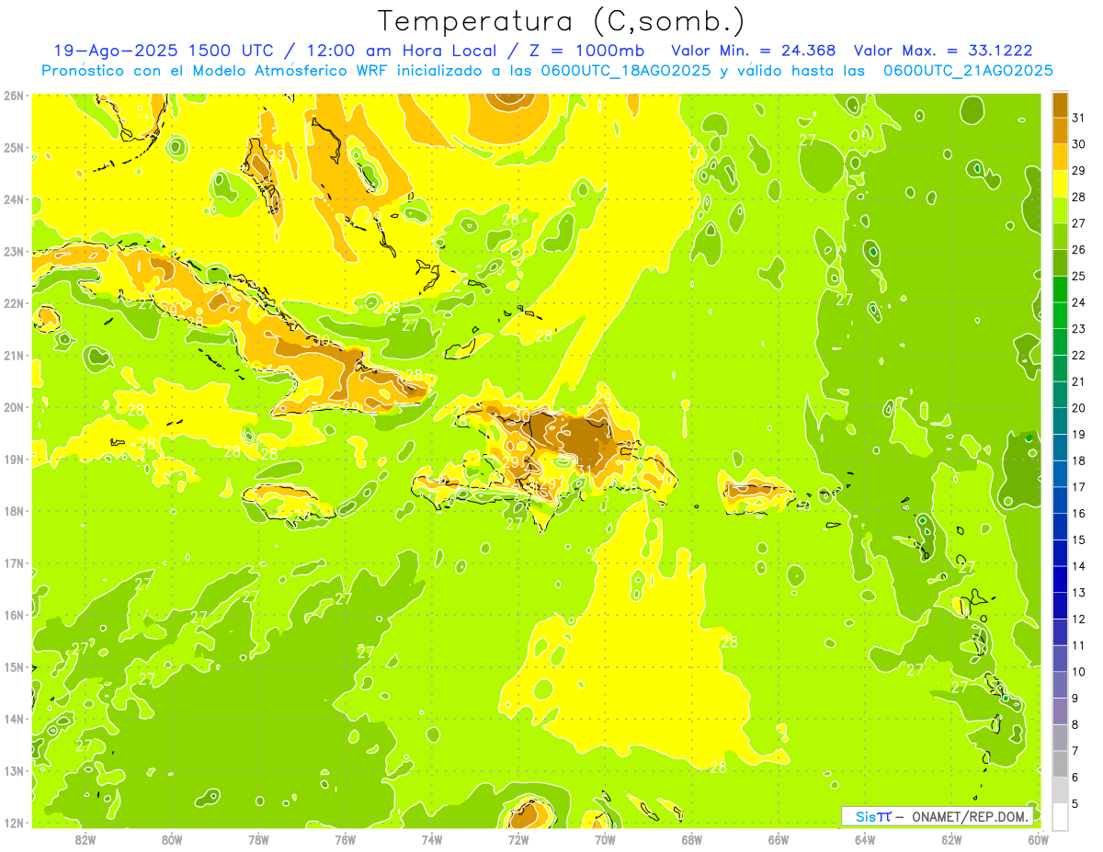The height and width of the screenshot is (852, 1103).
Task: Click the title "Temperatura (C,somb.)"
Action: (561, 22)
